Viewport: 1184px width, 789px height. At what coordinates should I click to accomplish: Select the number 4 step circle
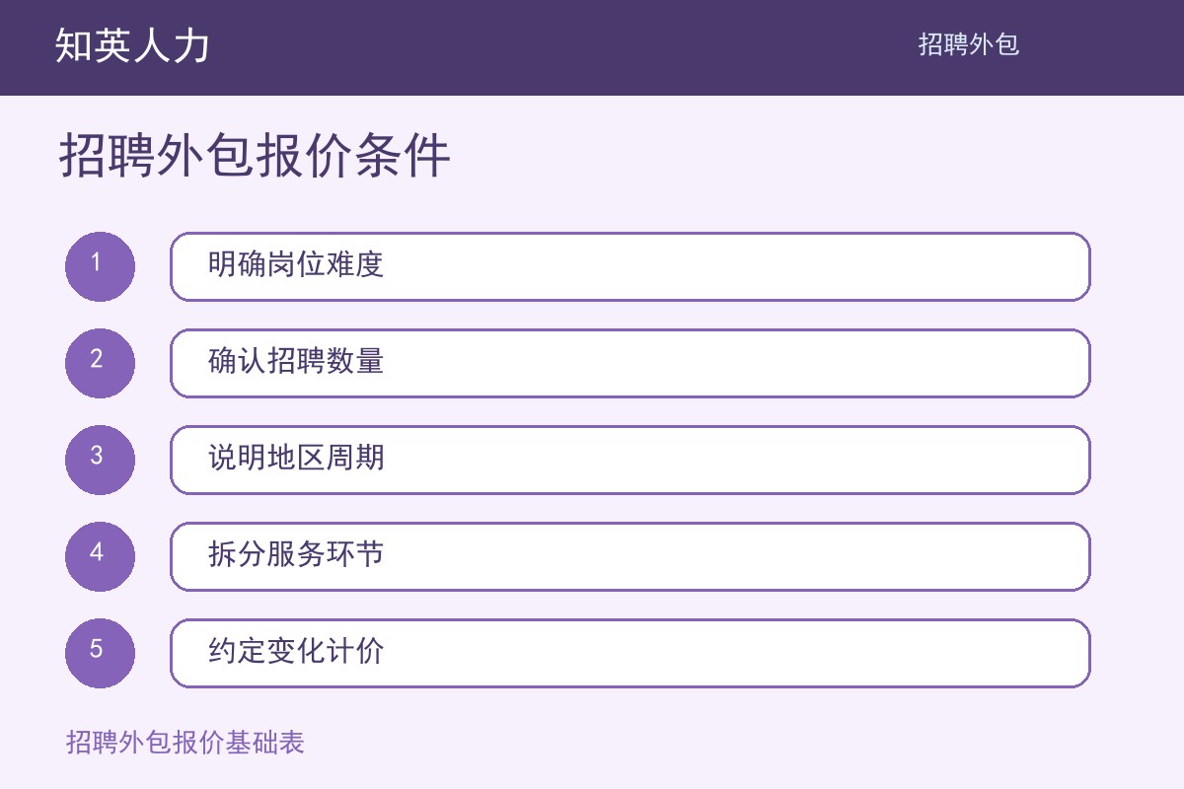(100, 556)
